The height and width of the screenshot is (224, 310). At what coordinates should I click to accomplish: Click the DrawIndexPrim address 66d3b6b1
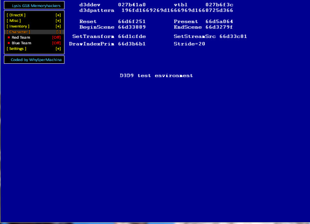(x=132, y=44)
